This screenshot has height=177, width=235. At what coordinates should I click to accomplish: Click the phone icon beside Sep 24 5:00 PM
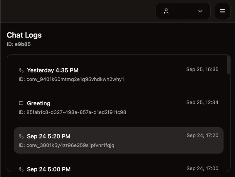coord(21,169)
